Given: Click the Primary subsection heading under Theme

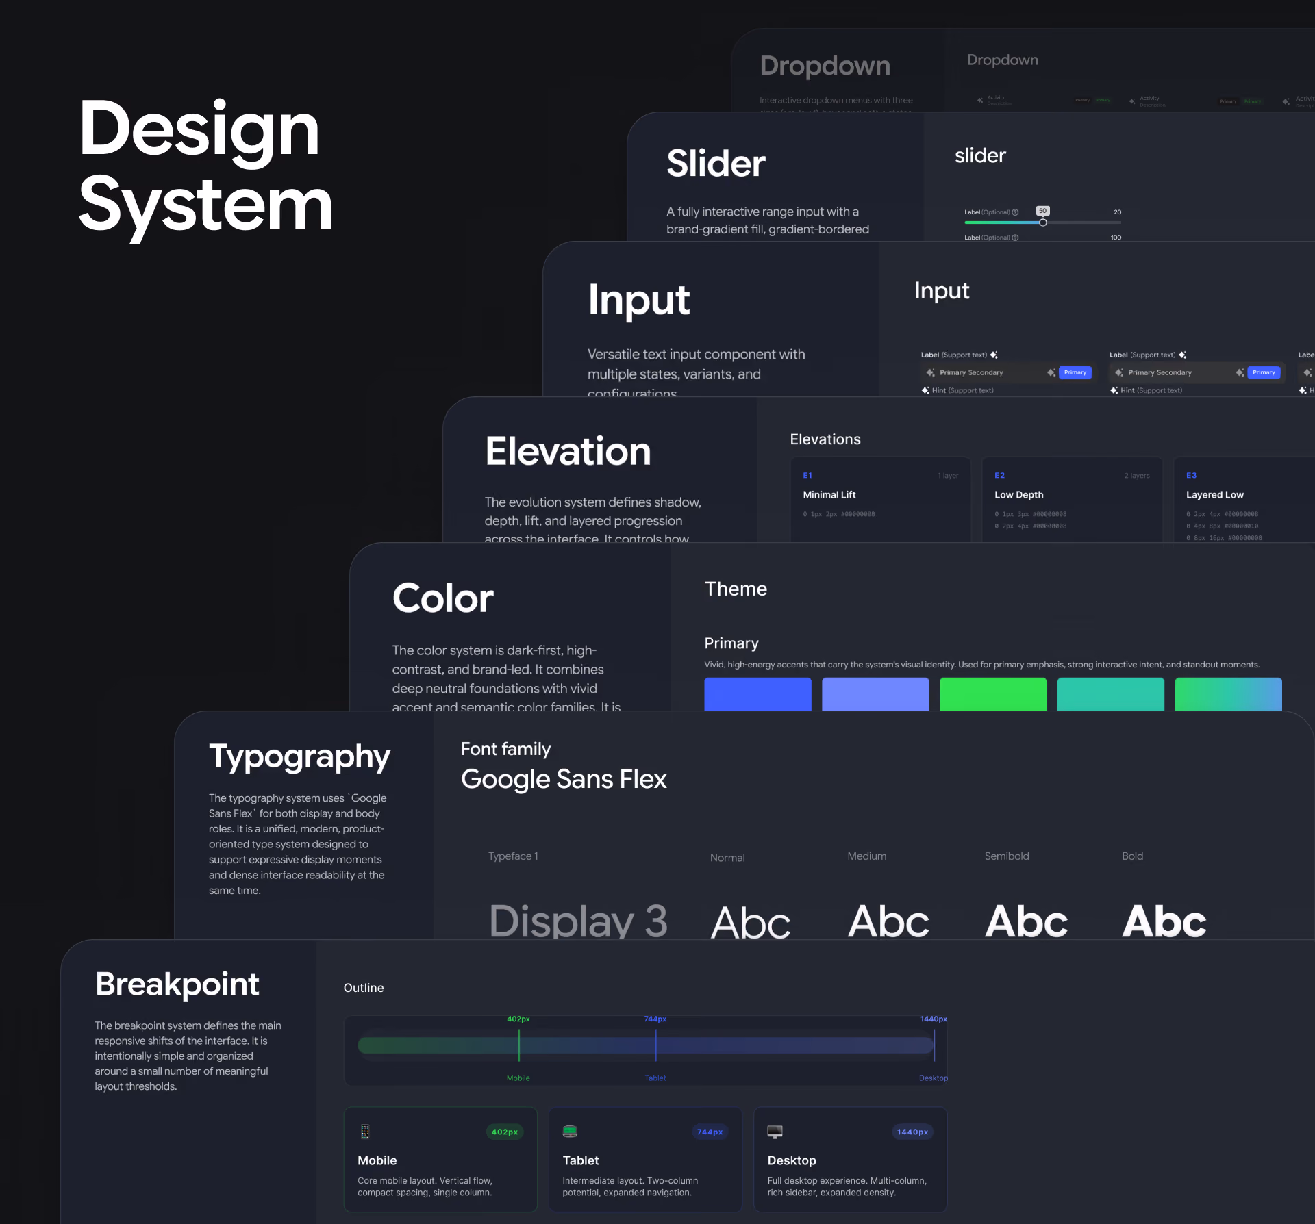Looking at the screenshot, I should click(x=731, y=643).
